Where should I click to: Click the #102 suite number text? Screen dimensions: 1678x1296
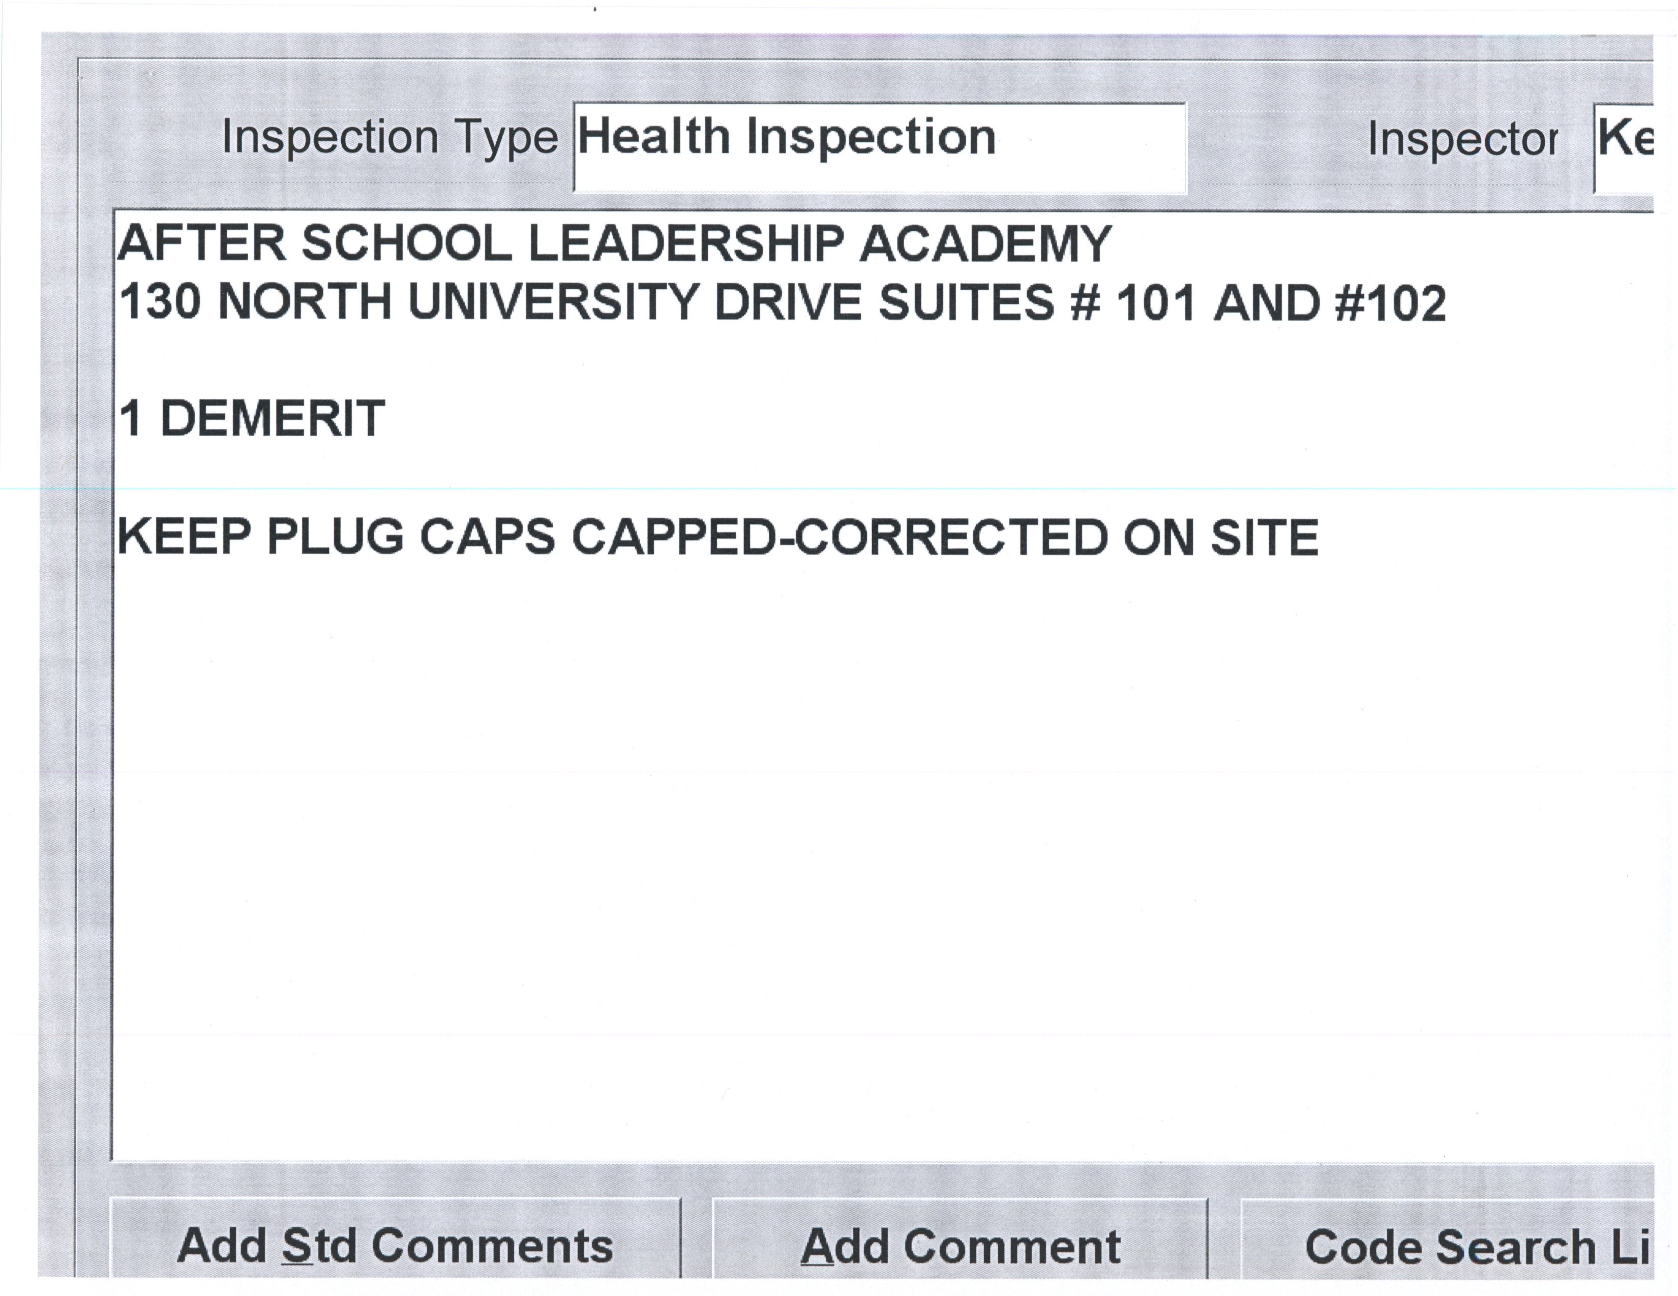point(1391,302)
